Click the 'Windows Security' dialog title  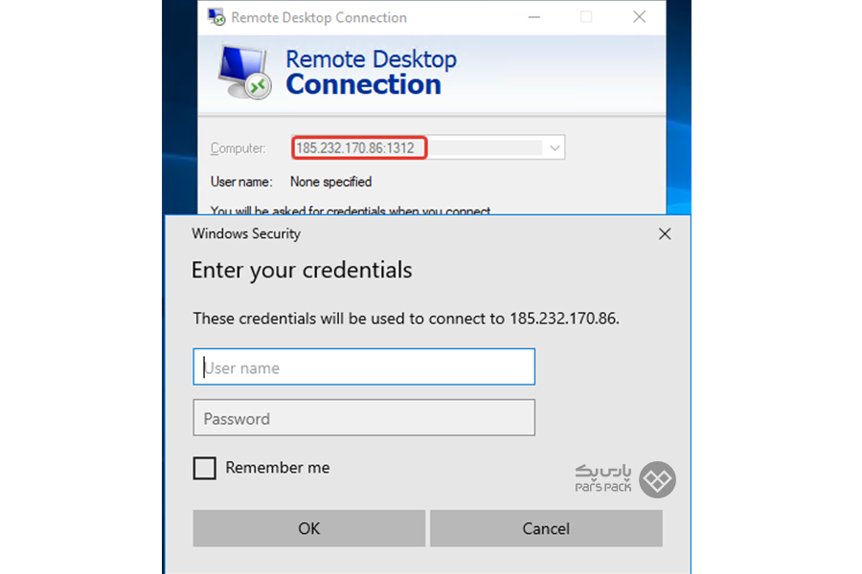coord(246,234)
